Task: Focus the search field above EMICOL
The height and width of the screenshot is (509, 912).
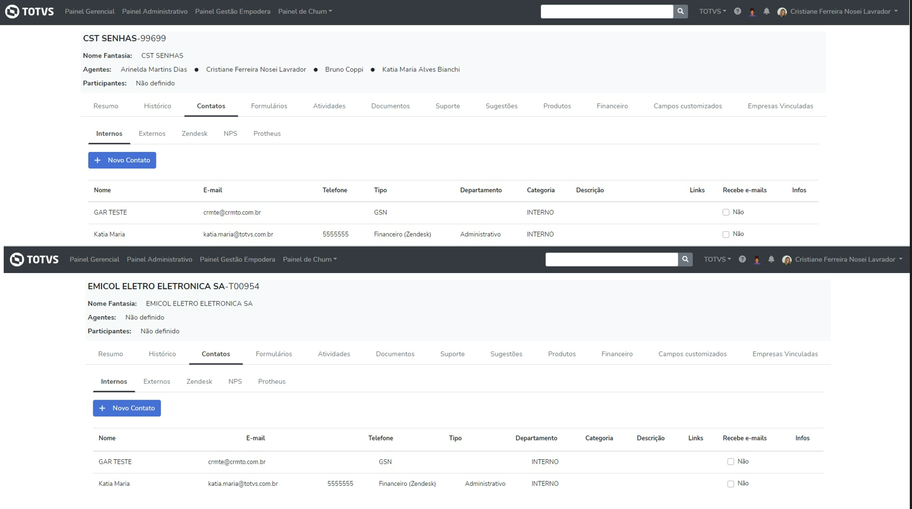Action: tap(611, 259)
